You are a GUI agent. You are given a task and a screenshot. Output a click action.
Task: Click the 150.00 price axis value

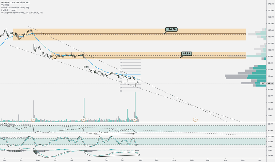[271, 17]
